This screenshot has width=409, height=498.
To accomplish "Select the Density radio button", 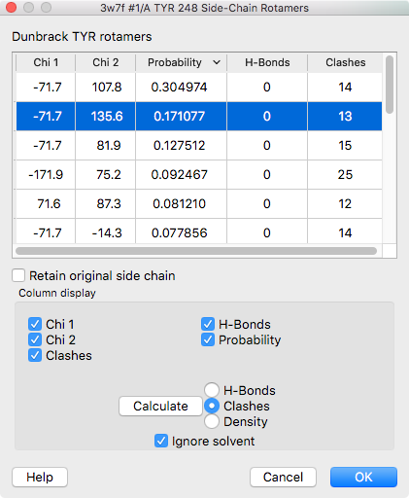I will tap(212, 421).
